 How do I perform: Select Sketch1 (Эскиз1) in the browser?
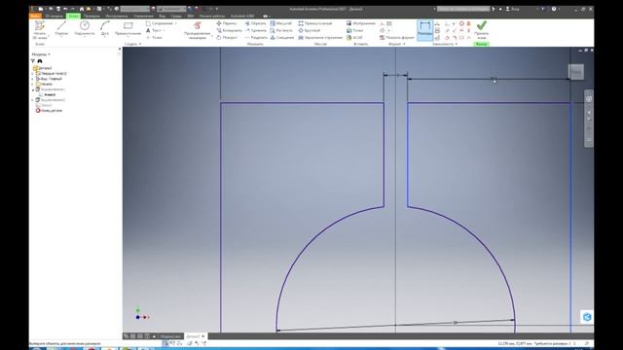pyautogui.click(x=48, y=95)
